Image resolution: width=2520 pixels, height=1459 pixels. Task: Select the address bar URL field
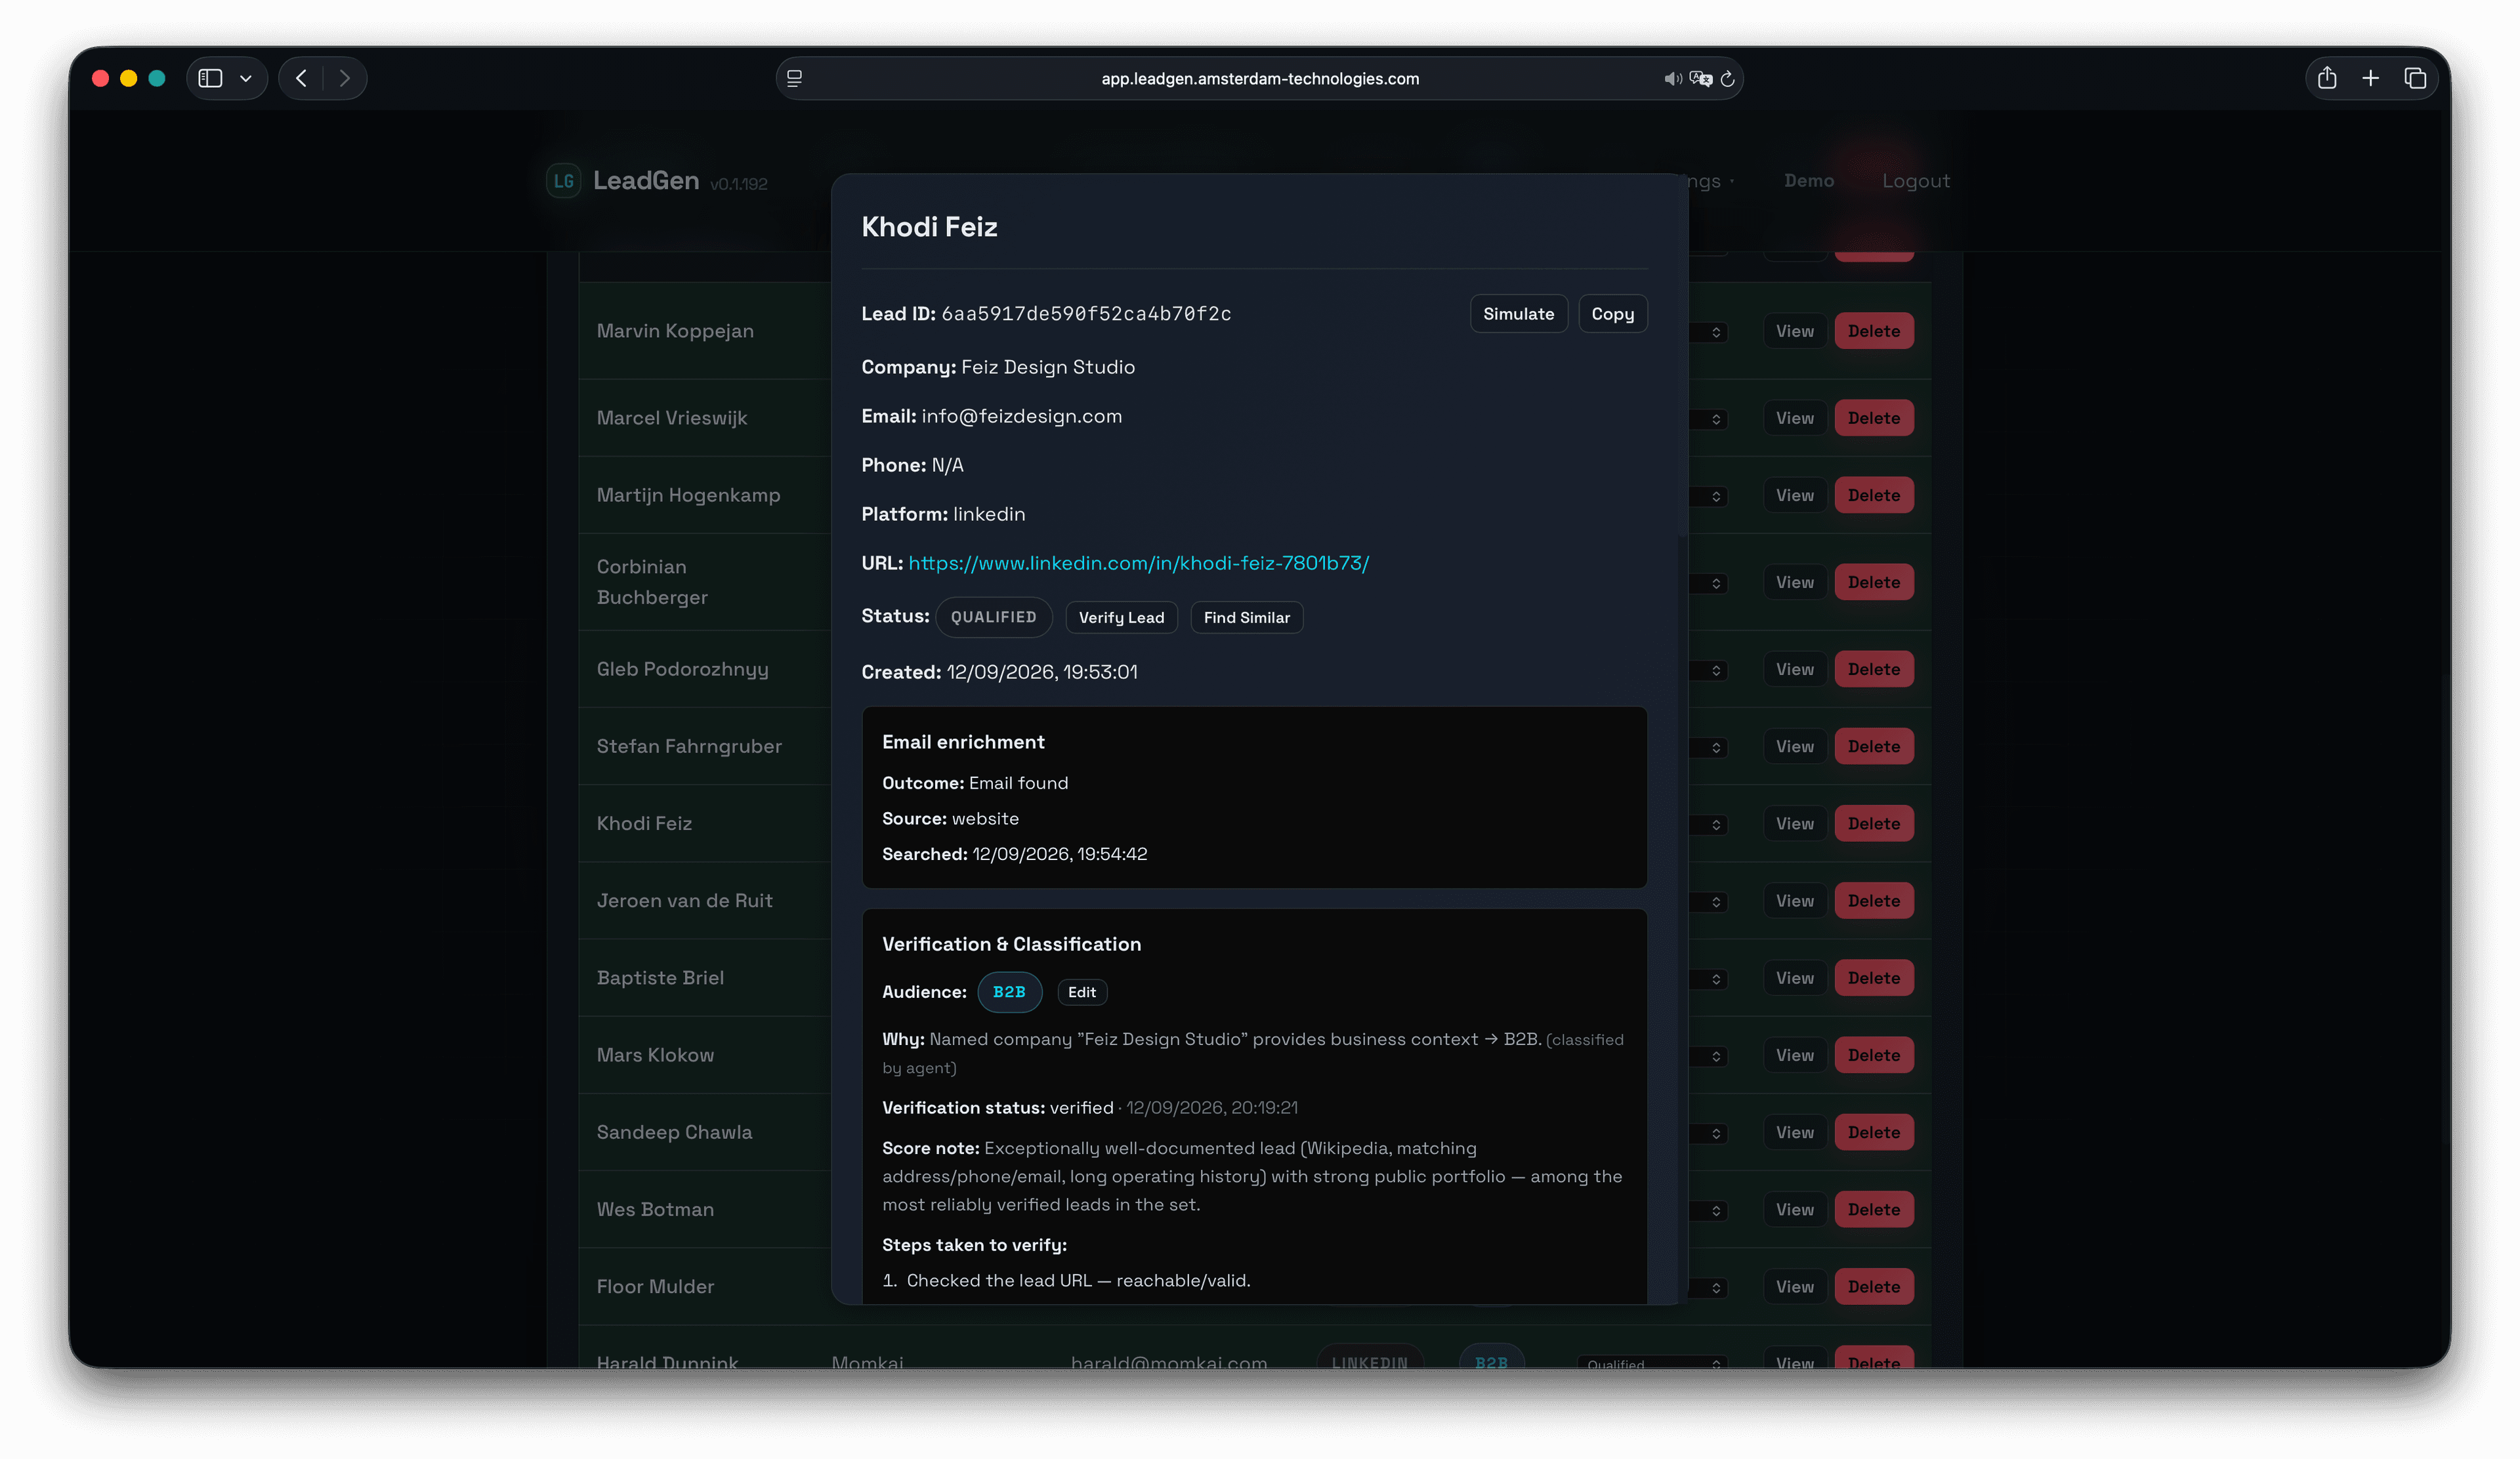1260,78
